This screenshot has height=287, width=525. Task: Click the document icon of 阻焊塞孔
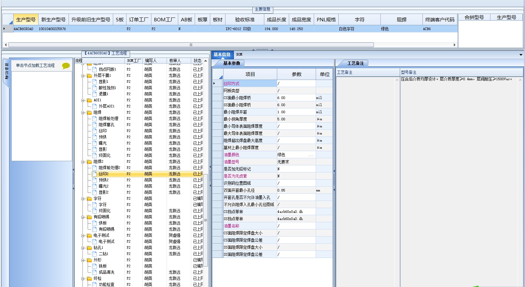[95, 125]
